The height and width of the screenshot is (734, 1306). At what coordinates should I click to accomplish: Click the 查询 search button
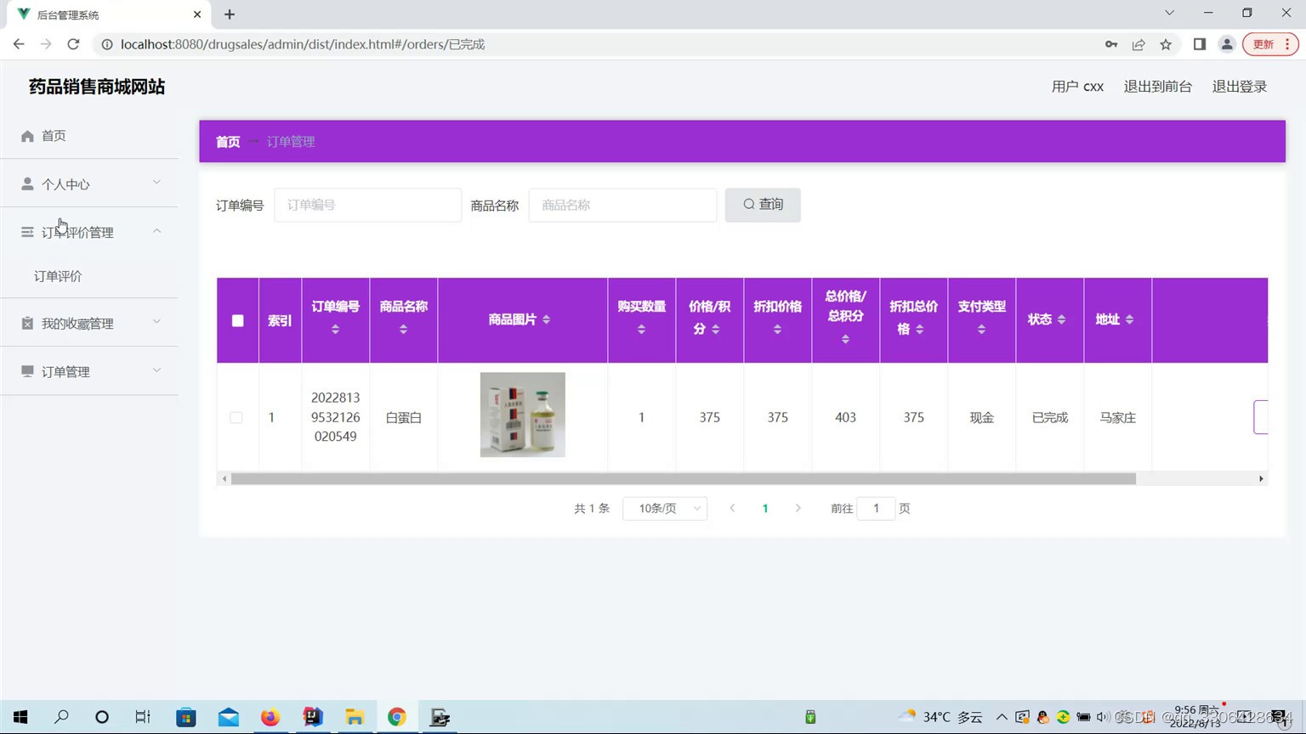(763, 205)
